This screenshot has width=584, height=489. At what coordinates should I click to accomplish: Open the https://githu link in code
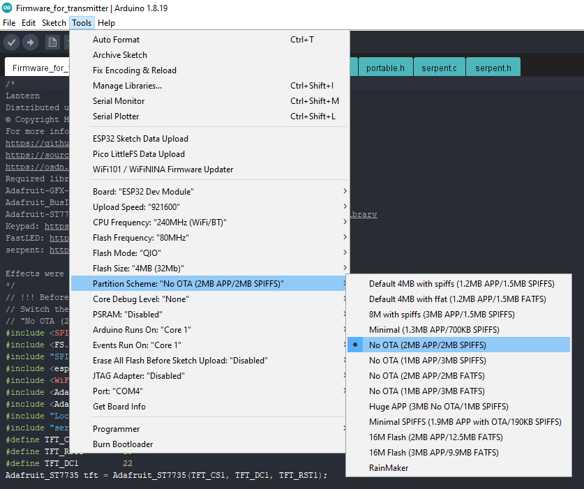point(37,144)
